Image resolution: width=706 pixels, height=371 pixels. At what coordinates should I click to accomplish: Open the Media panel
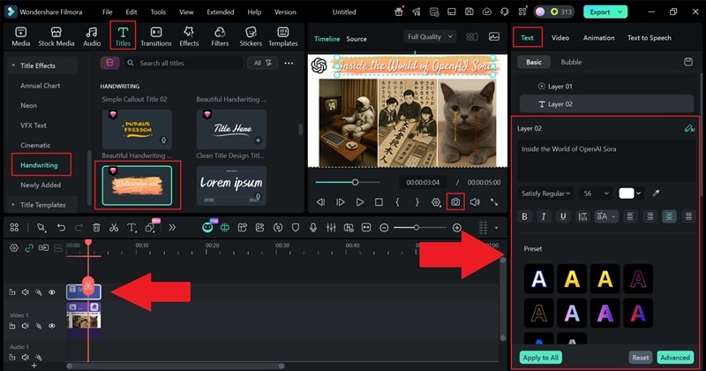[20, 36]
